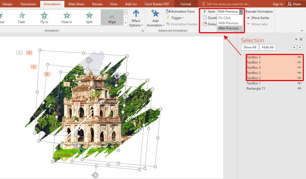Viewport: 306px width, 179px height.
Task: Select the Fade animation effect
Action: click(21, 17)
